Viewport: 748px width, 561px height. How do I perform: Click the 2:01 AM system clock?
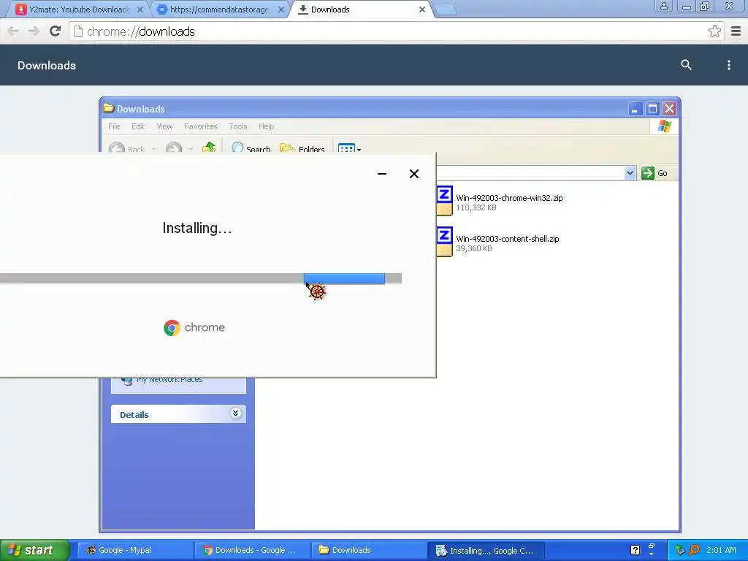point(721,550)
